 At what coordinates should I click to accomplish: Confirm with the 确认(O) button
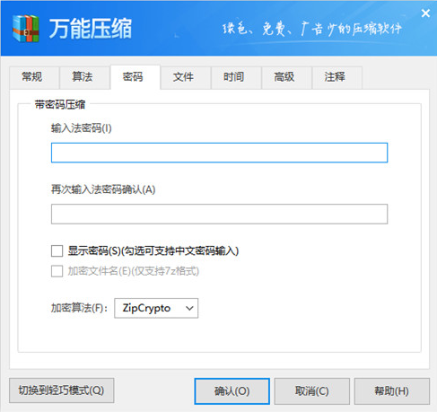tap(232, 391)
